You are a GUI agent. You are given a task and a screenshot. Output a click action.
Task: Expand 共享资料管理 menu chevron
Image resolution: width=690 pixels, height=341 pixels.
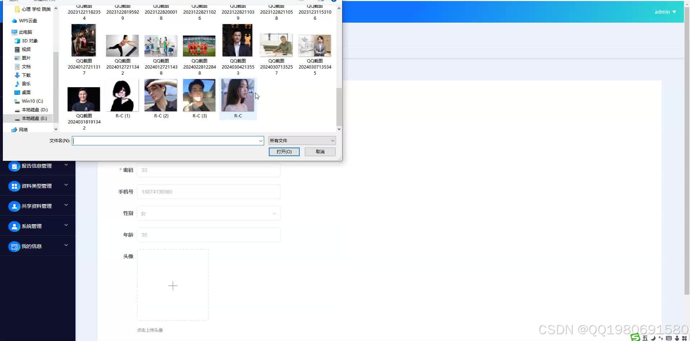[66, 205]
